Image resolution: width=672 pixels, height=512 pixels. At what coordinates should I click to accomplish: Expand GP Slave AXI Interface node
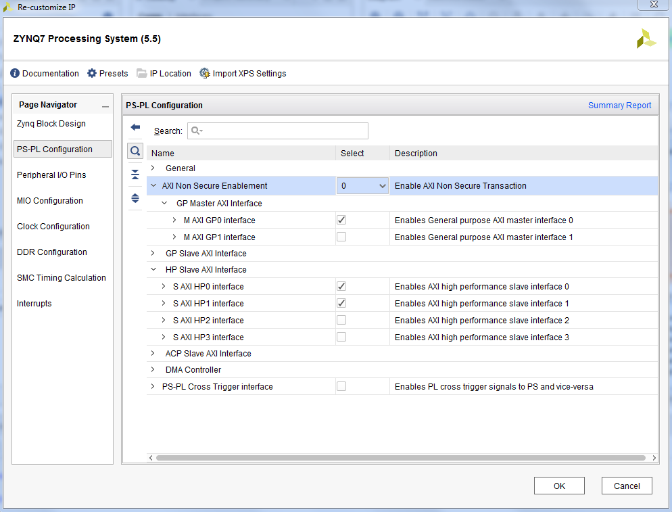point(153,253)
